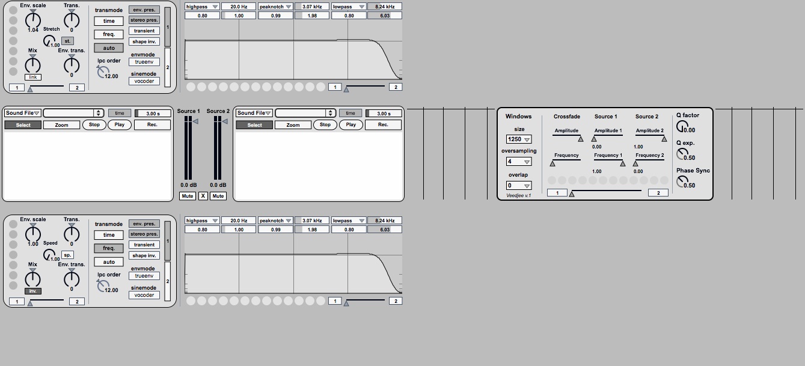Toggle env. pres. in the top panel
Screen dimensions: 805x366
(x=144, y=10)
